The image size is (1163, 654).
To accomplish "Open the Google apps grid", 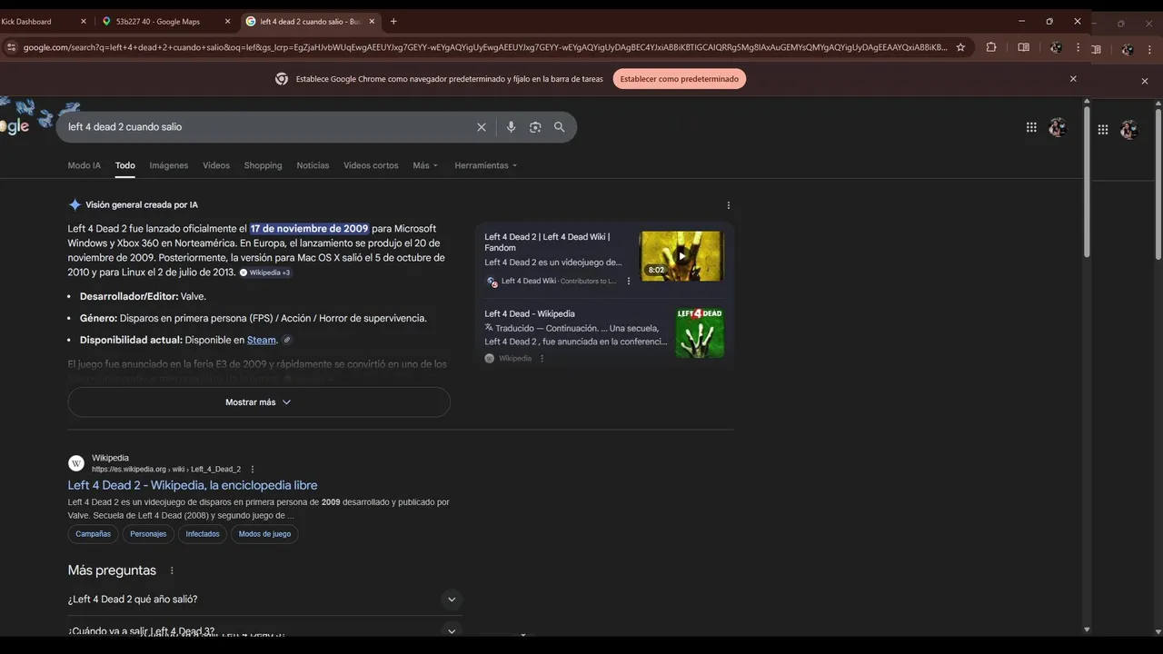I will coord(1031,127).
